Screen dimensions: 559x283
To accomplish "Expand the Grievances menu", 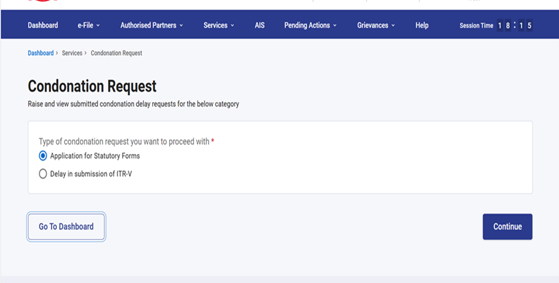I will click(376, 25).
